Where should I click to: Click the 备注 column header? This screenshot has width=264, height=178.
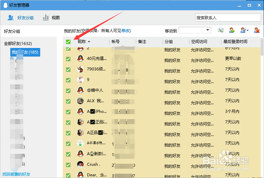(x=142, y=42)
